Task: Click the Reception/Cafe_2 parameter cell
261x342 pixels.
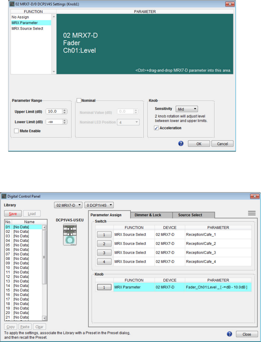Action: tap(218, 244)
